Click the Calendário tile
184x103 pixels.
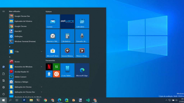point(82,21)
